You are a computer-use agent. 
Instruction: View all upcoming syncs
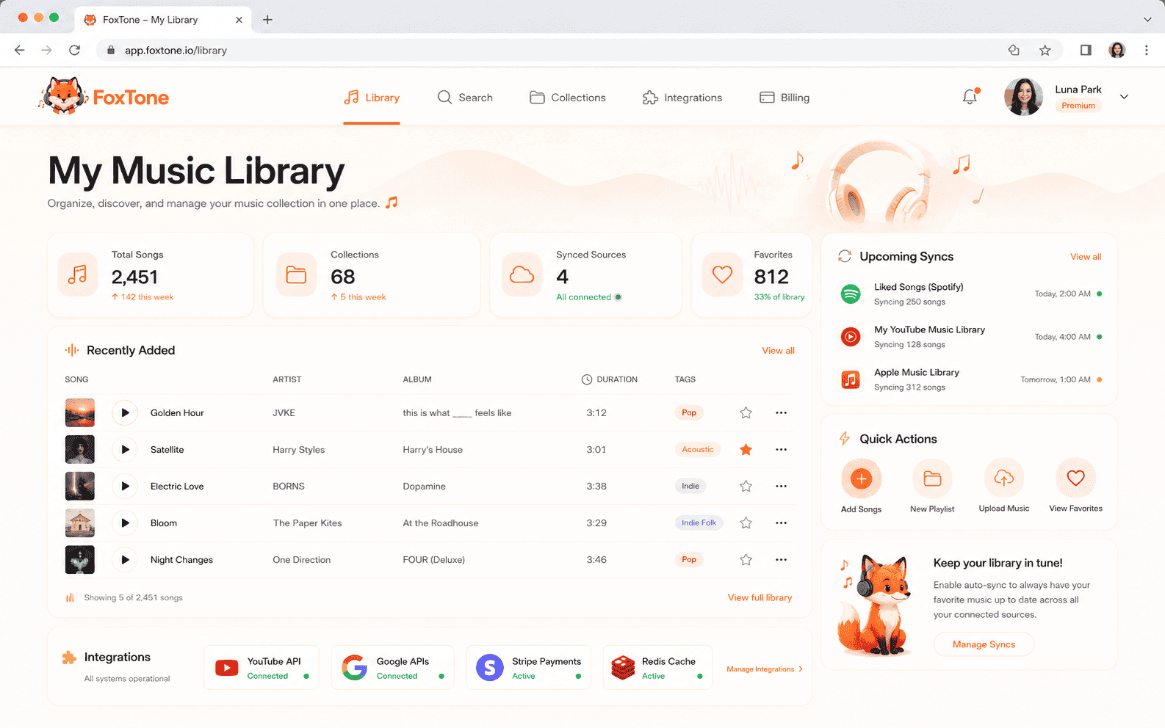tap(1086, 257)
